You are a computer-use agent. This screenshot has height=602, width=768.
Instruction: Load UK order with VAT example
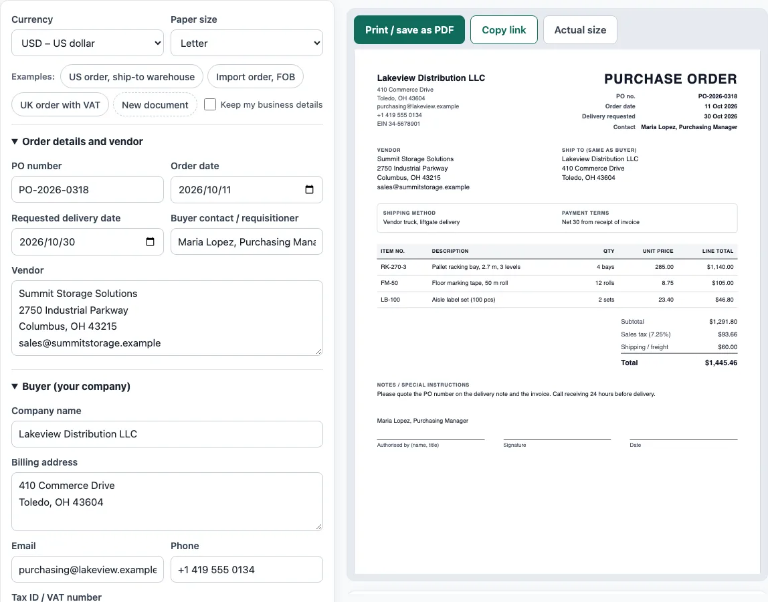(x=60, y=105)
